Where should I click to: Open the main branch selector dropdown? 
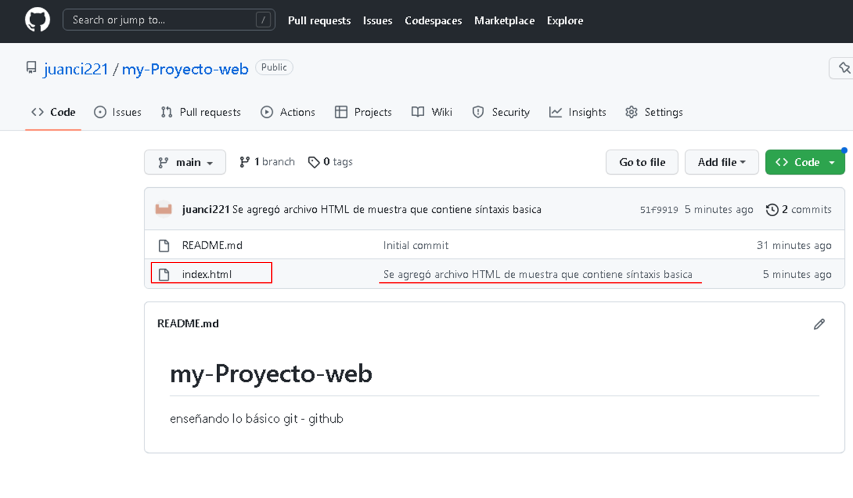(x=185, y=162)
